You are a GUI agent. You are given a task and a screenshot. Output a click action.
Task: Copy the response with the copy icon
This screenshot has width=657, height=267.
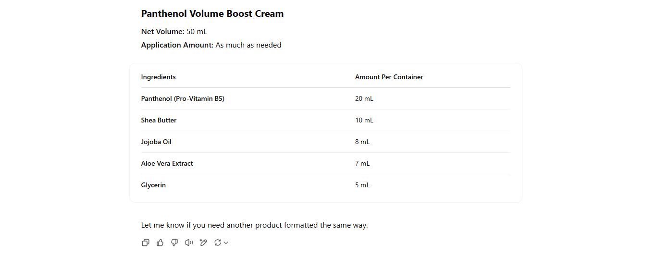point(146,243)
